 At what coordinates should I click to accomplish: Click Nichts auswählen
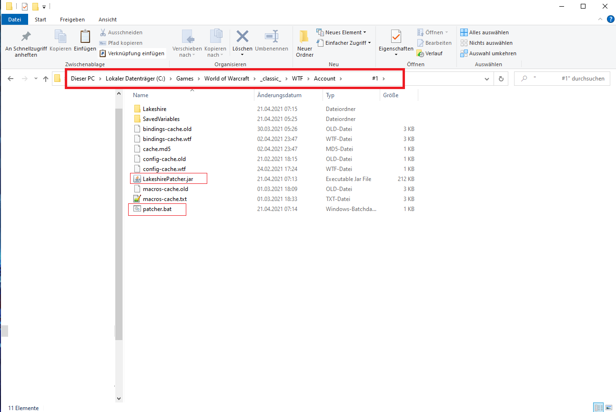pyautogui.click(x=486, y=43)
